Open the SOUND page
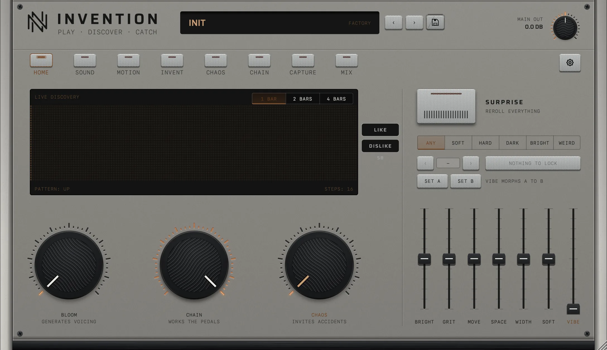The width and height of the screenshot is (607, 350). click(x=85, y=60)
